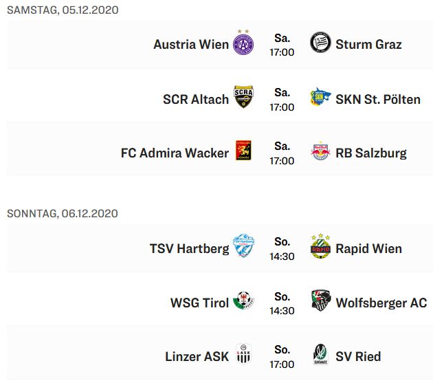Open So. 14:30 WSG Tirol match details
The image size is (433, 383).
point(282,303)
